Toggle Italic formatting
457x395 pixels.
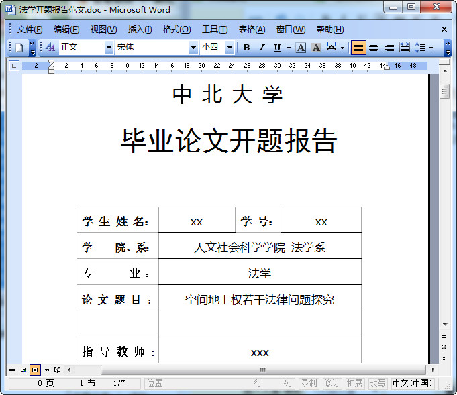point(262,47)
